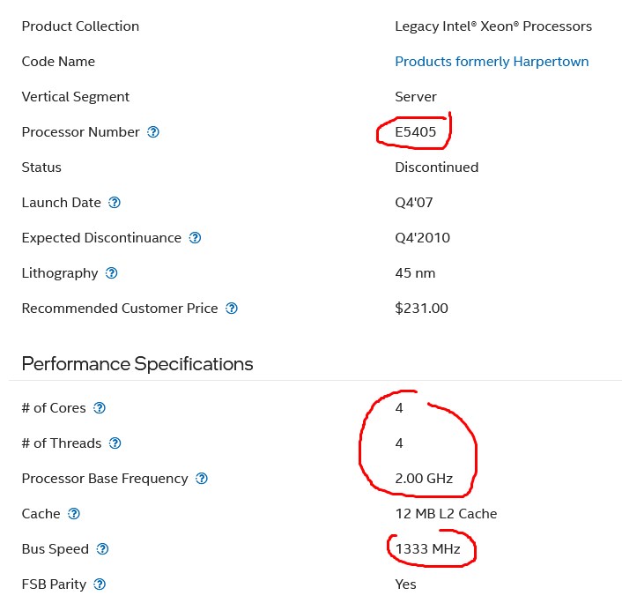Viewport: 622px width, 603px height.
Task: Click the E5405 processor number value
Action: 415,131
